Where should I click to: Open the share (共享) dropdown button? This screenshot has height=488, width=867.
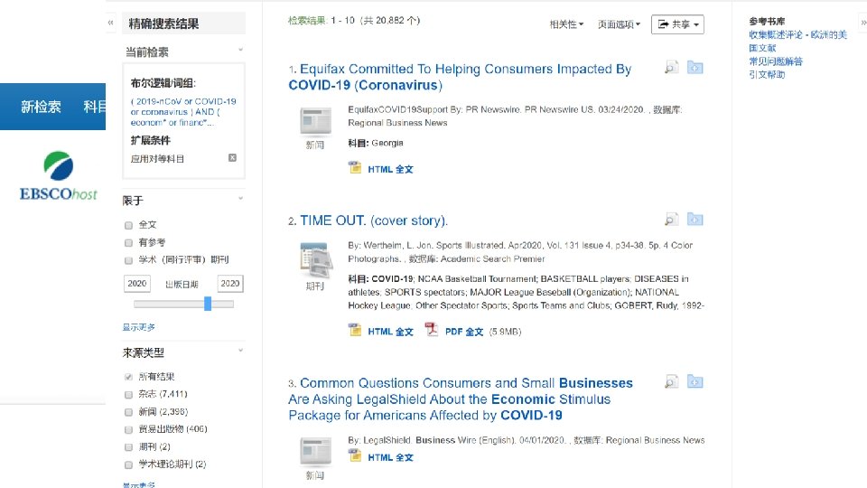677,24
